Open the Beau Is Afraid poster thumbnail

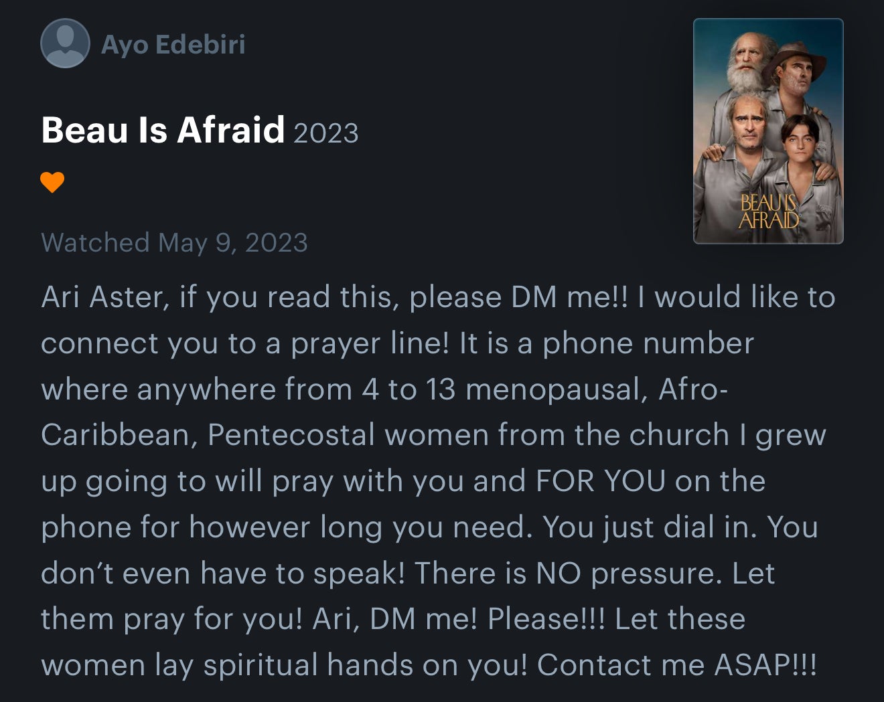click(767, 131)
